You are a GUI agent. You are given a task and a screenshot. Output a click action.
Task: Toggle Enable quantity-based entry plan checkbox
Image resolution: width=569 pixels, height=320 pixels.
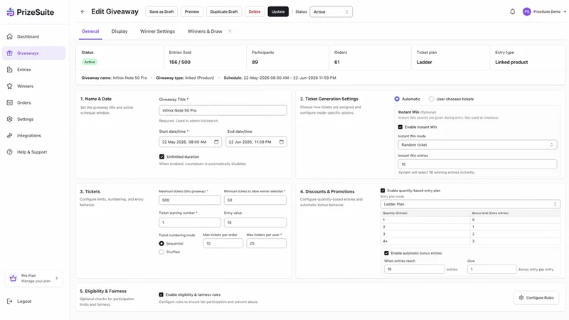tap(383, 191)
